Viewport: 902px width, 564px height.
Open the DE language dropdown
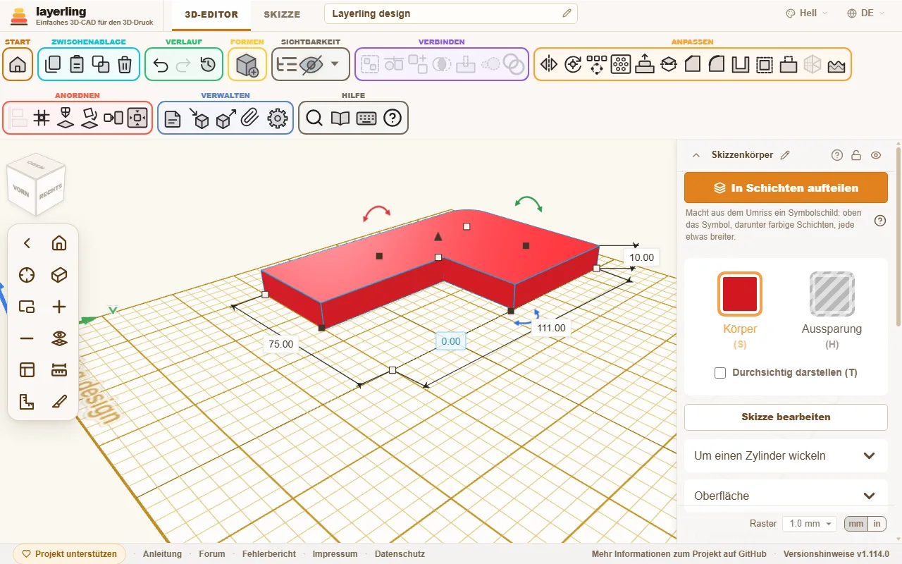[866, 13]
